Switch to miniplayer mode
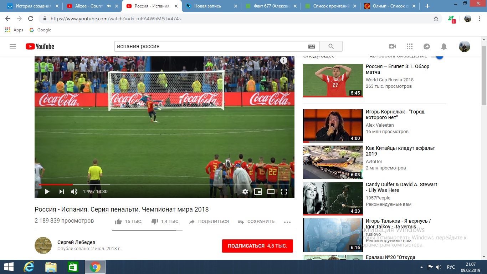The width and height of the screenshot is (487, 274). point(258,192)
